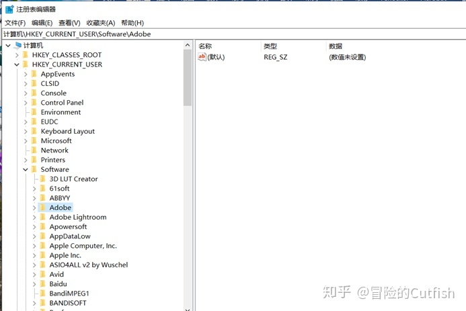Image resolution: width=466 pixels, height=311 pixels.
Task: Click the Adobe folder icon
Action: (43, 208)
